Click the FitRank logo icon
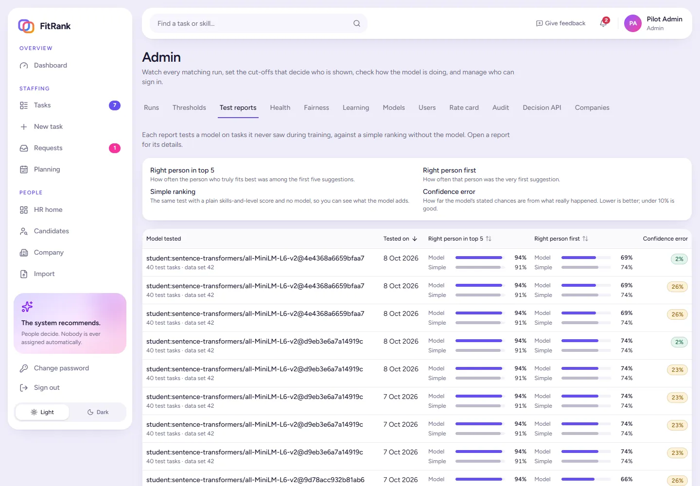 coord(26,26)
